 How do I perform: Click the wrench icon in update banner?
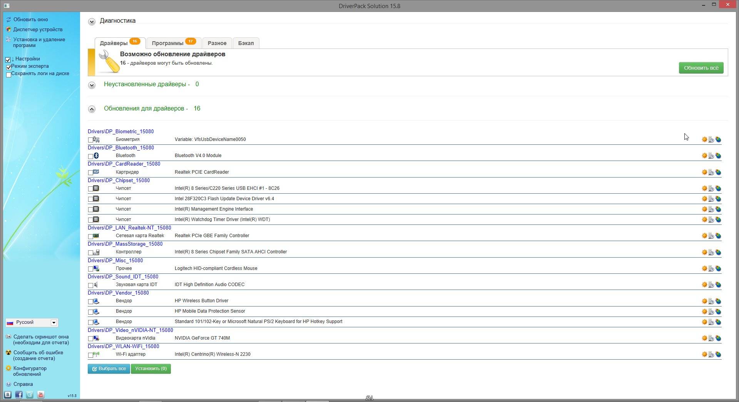pyautogui.click(x=109, y=62)
